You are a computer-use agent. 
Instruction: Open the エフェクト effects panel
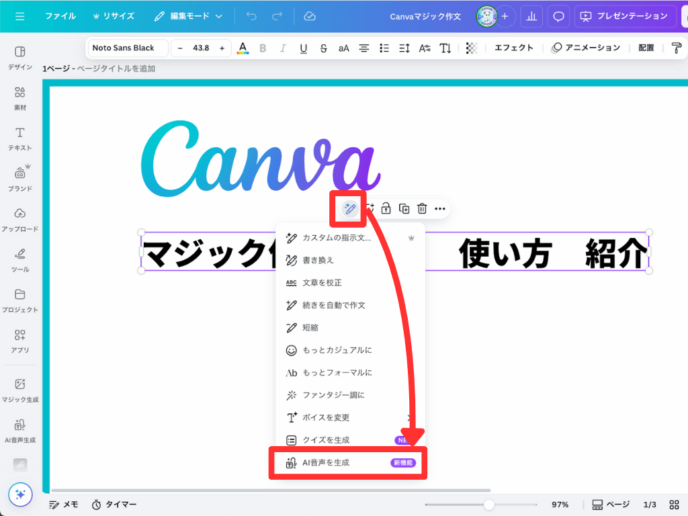(x=514, y=48)
